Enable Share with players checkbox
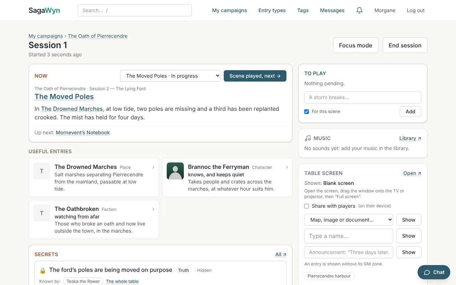This screenshot has height=285, width=456. tap(306, 206)
